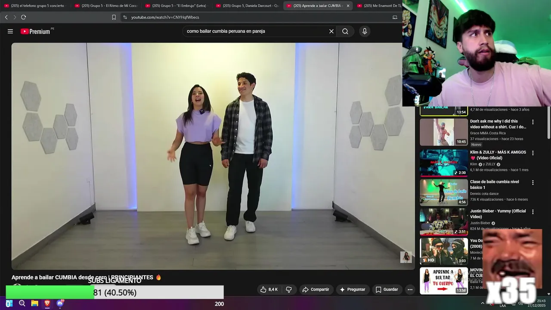This screenshot has width=551, height=310.
Task: Reload the current page
Action: pos(23,17)
